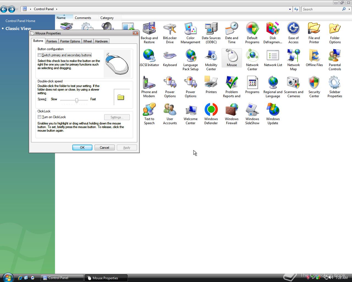Refresh the Control Panel view
This screenshot has width=352, height=282.
[296, 9]
